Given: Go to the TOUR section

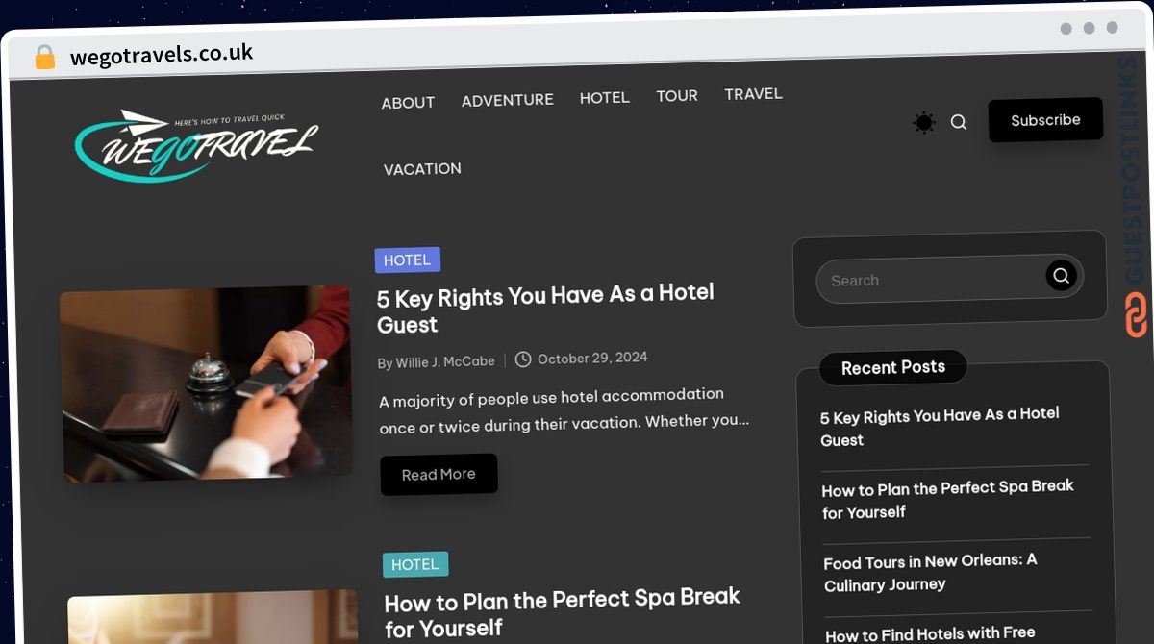Looking at the screenshot, I should pyautogui.click(x=677, y=96).
